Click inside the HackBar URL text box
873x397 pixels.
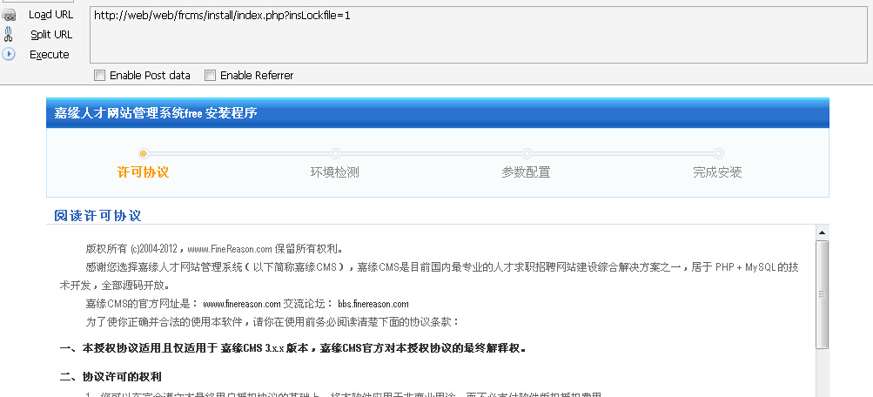click(479, 35)
